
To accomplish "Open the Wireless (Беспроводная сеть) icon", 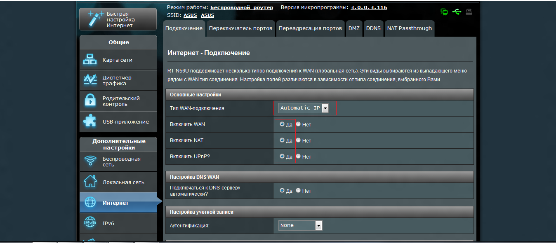I will (x=90, y=161).
